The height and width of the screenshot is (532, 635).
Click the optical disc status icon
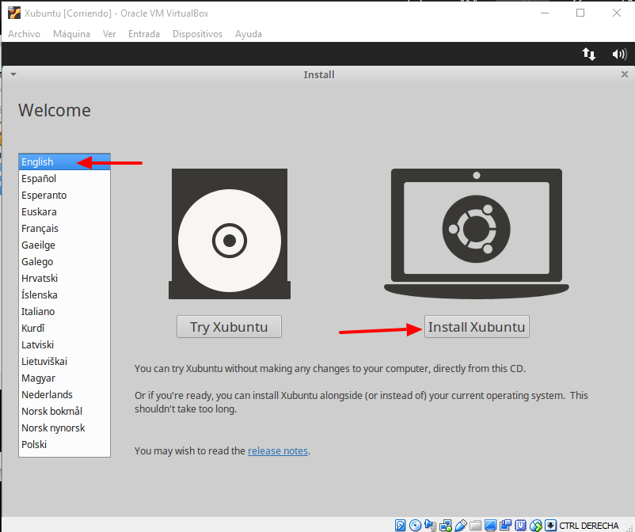click(415, 526)
